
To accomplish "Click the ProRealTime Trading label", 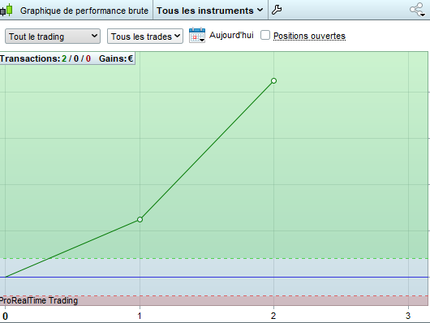I will click(39, 300).
